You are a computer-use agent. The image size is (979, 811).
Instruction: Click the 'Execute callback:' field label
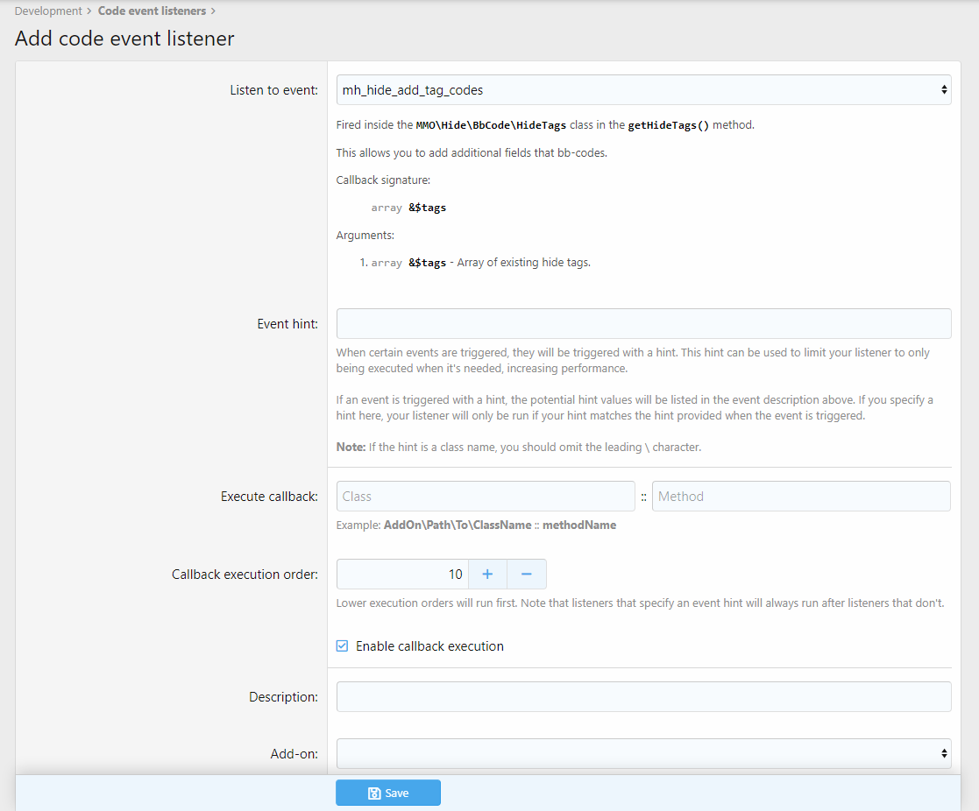(x=269, y=497)
